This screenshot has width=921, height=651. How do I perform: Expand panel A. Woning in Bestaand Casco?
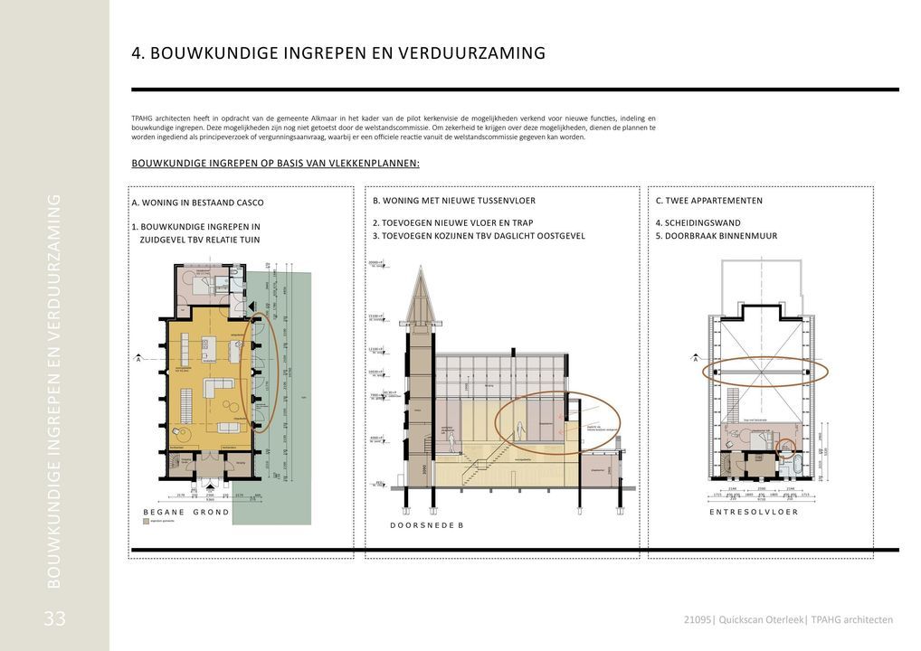point(198,203)
